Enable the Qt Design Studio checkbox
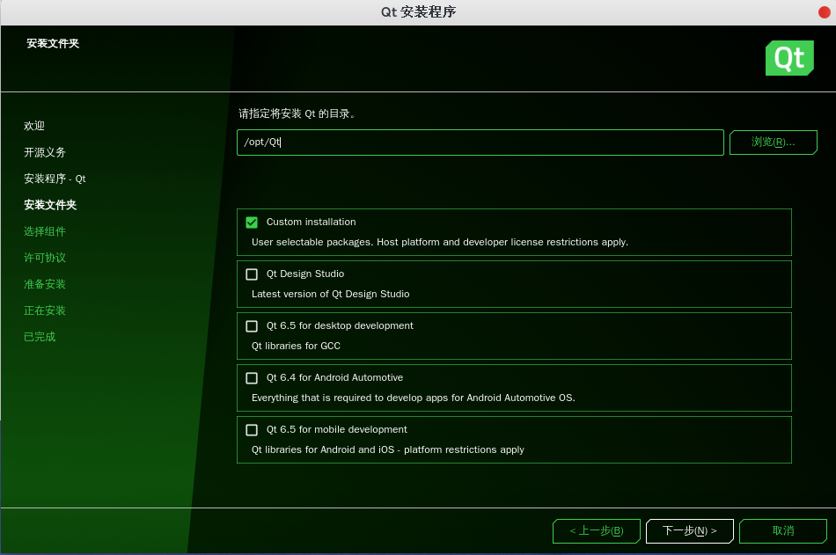836x555 pixels. (x=252, y=274)
